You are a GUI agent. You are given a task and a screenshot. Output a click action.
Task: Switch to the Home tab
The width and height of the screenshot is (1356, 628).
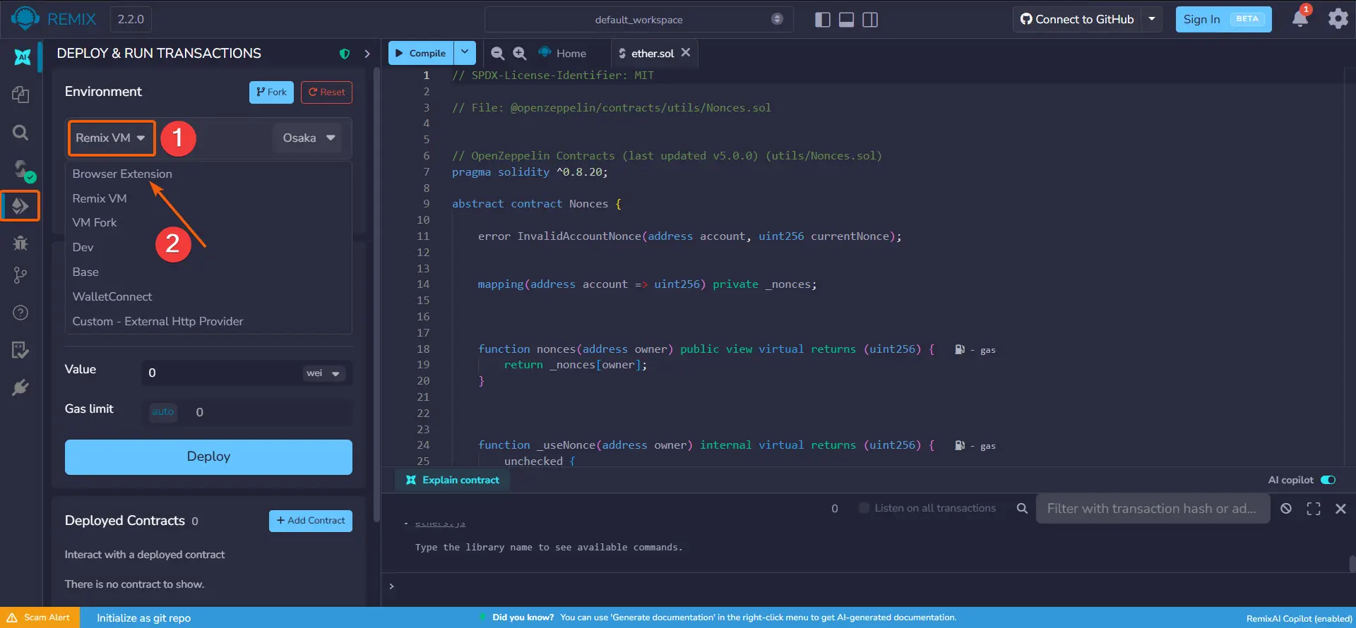tap(563, 53)
